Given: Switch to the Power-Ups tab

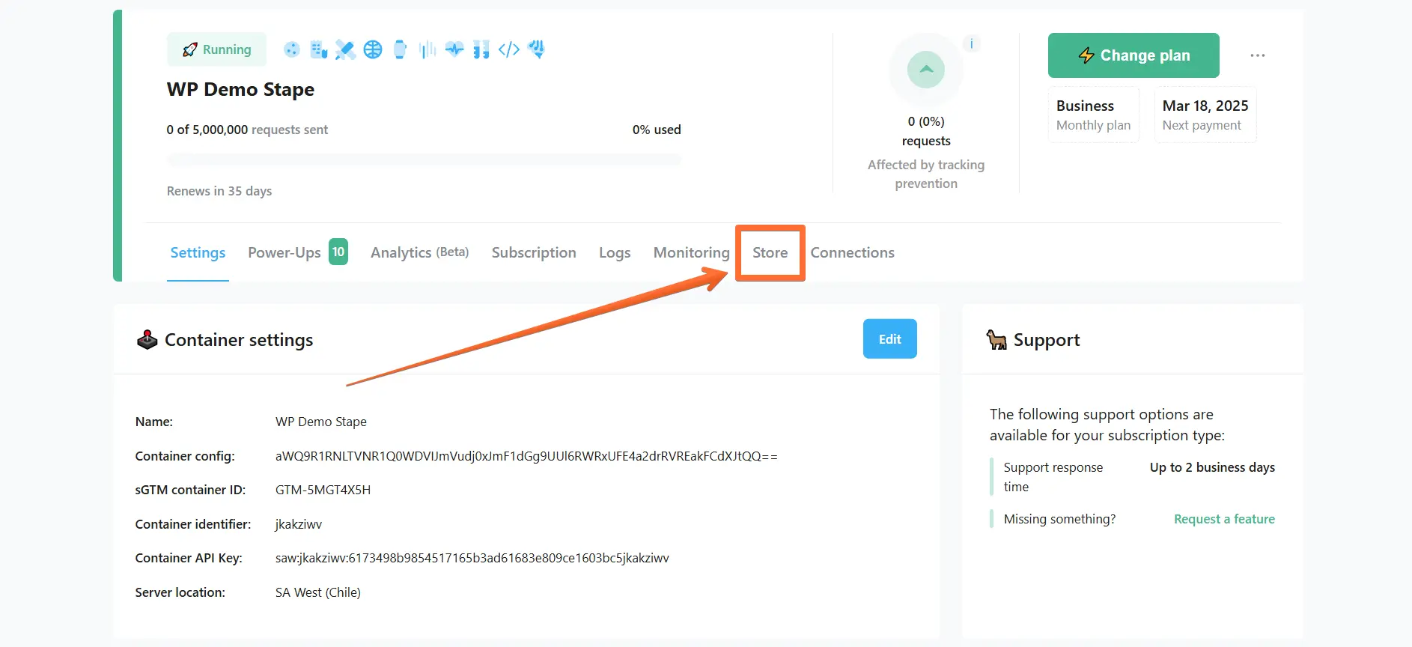Looking at the screenshot, I should pos(284,252).
